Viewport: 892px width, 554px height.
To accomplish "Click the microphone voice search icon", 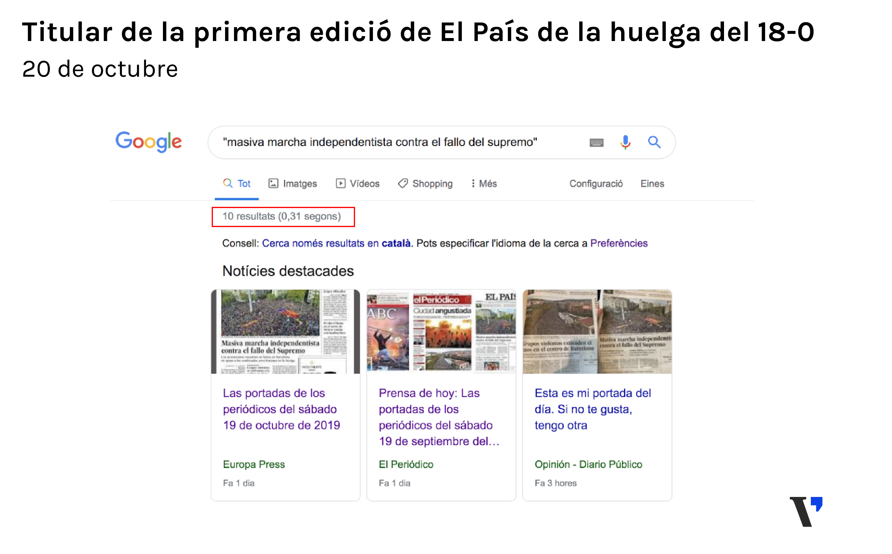I will [625, 142].
